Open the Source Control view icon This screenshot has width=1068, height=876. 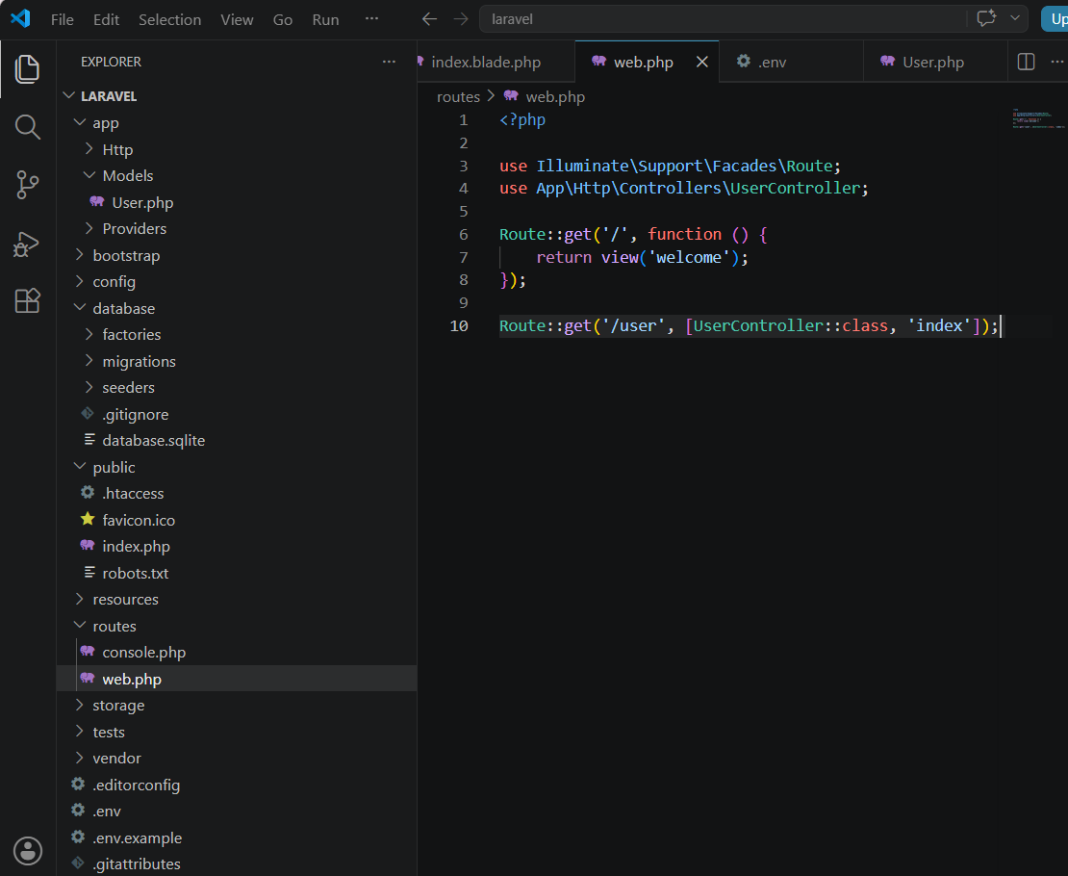[x=27, y=185]
